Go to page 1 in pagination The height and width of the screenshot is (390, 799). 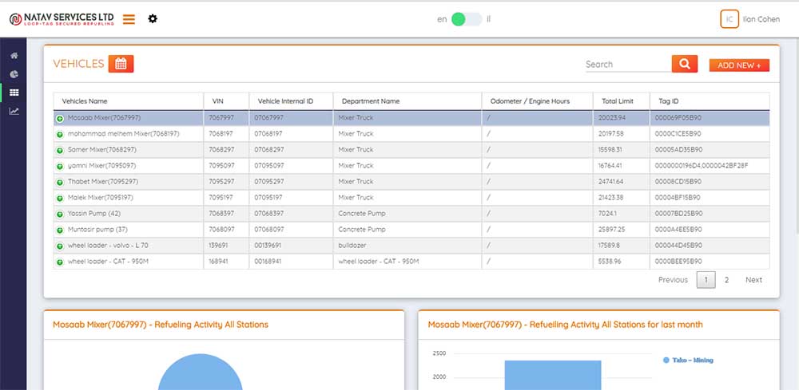[x=706, y=280]
